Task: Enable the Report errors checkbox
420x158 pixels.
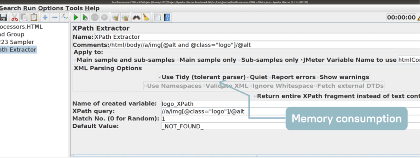Action: pos(270,77)
